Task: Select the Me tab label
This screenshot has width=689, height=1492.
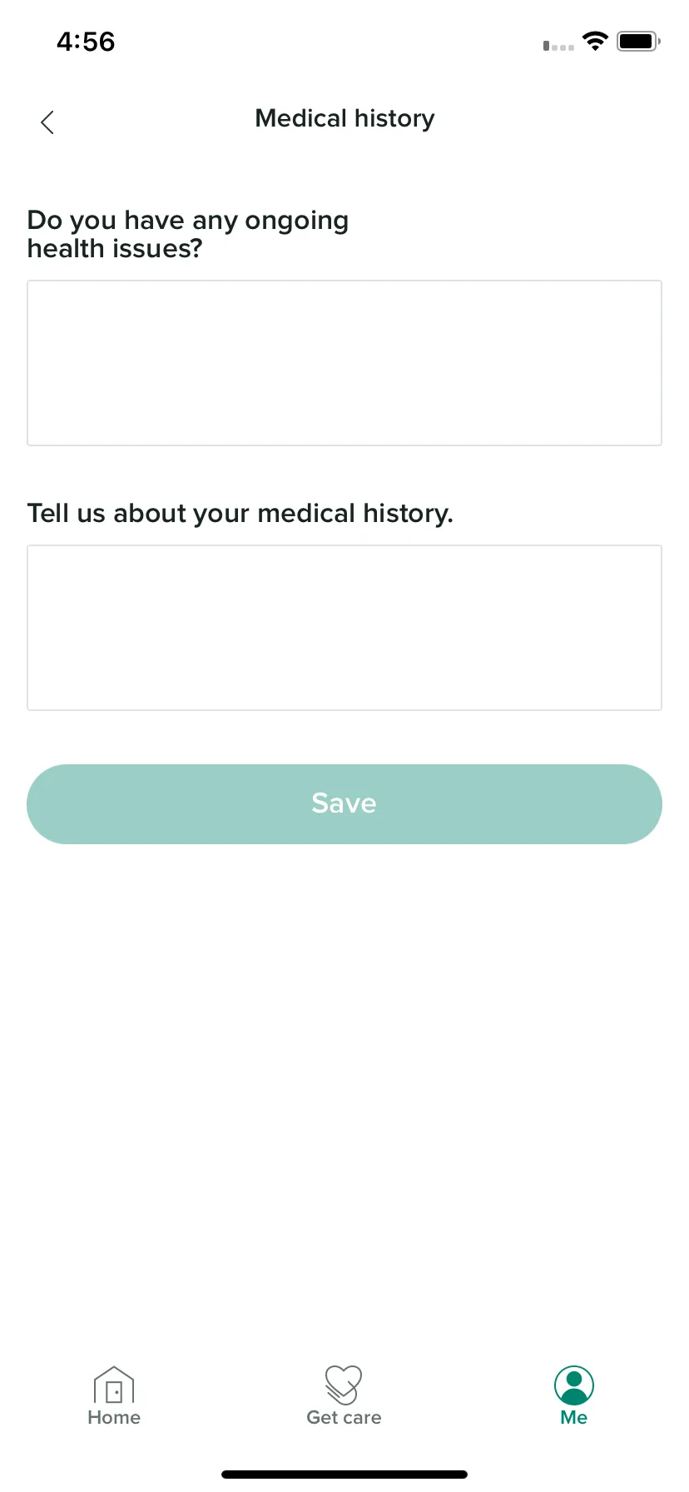Action: pyautogui.click(x=574, y=1417)
